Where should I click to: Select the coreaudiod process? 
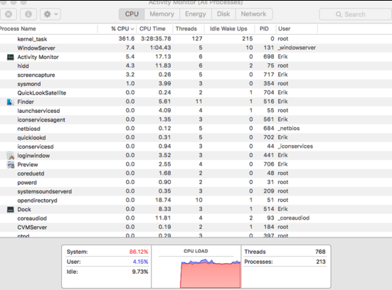[32, 218]
